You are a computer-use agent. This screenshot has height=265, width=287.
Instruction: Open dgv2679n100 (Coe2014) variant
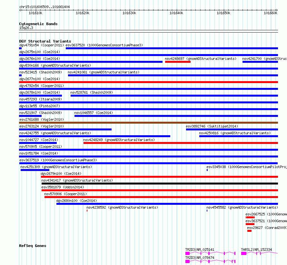pyautogui.click(x=61, y=174)
